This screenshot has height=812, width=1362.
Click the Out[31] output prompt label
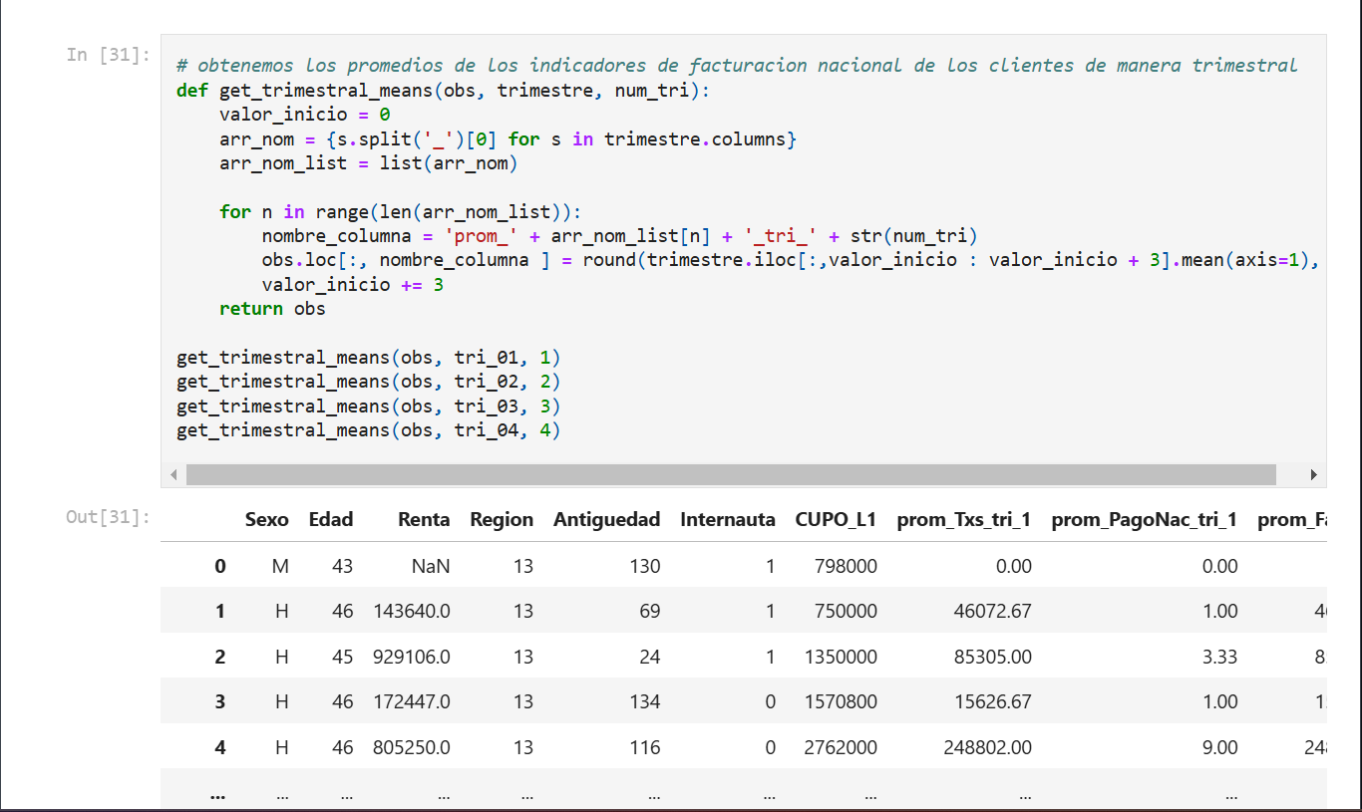pyautogui.click(x=108, y=516)
